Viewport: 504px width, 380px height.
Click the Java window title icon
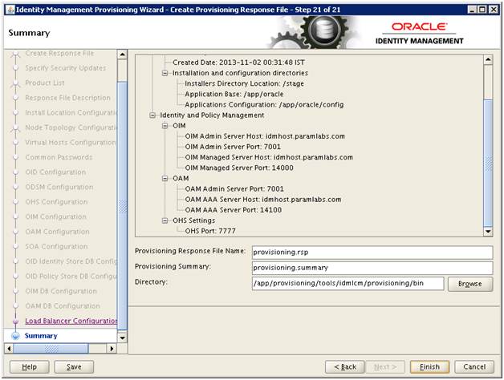[x=10, y=10]
